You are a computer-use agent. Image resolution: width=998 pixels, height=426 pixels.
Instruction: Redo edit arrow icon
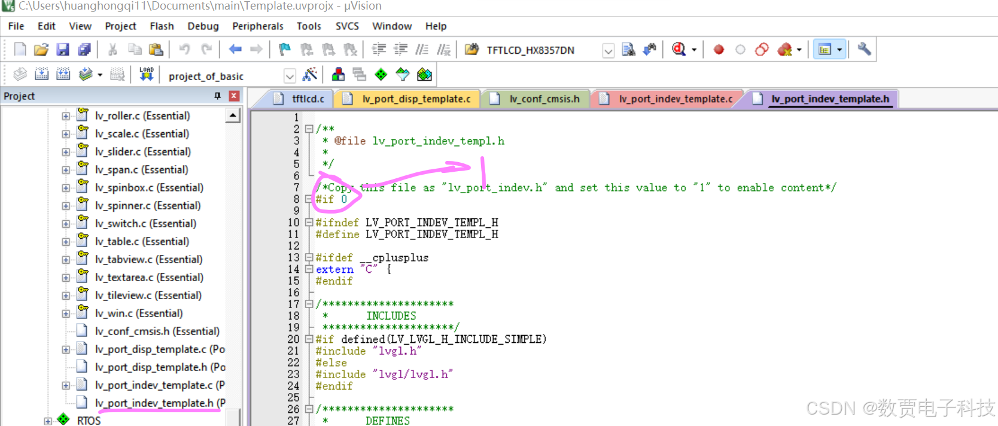click(x=206, y=50)
